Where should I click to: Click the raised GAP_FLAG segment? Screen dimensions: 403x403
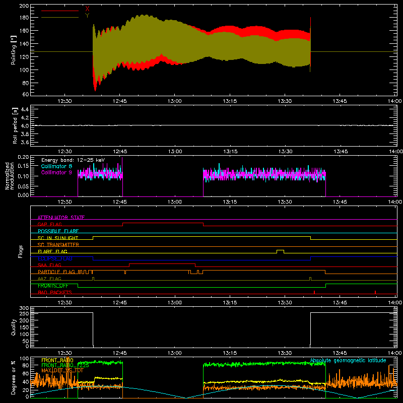tap(163, 223)
